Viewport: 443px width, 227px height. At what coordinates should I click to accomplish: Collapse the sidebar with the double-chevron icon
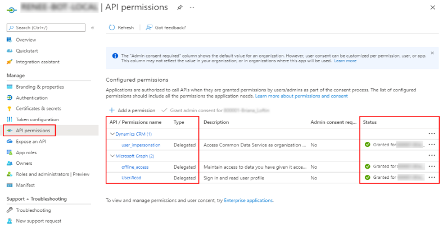click(x=92, y=27)
